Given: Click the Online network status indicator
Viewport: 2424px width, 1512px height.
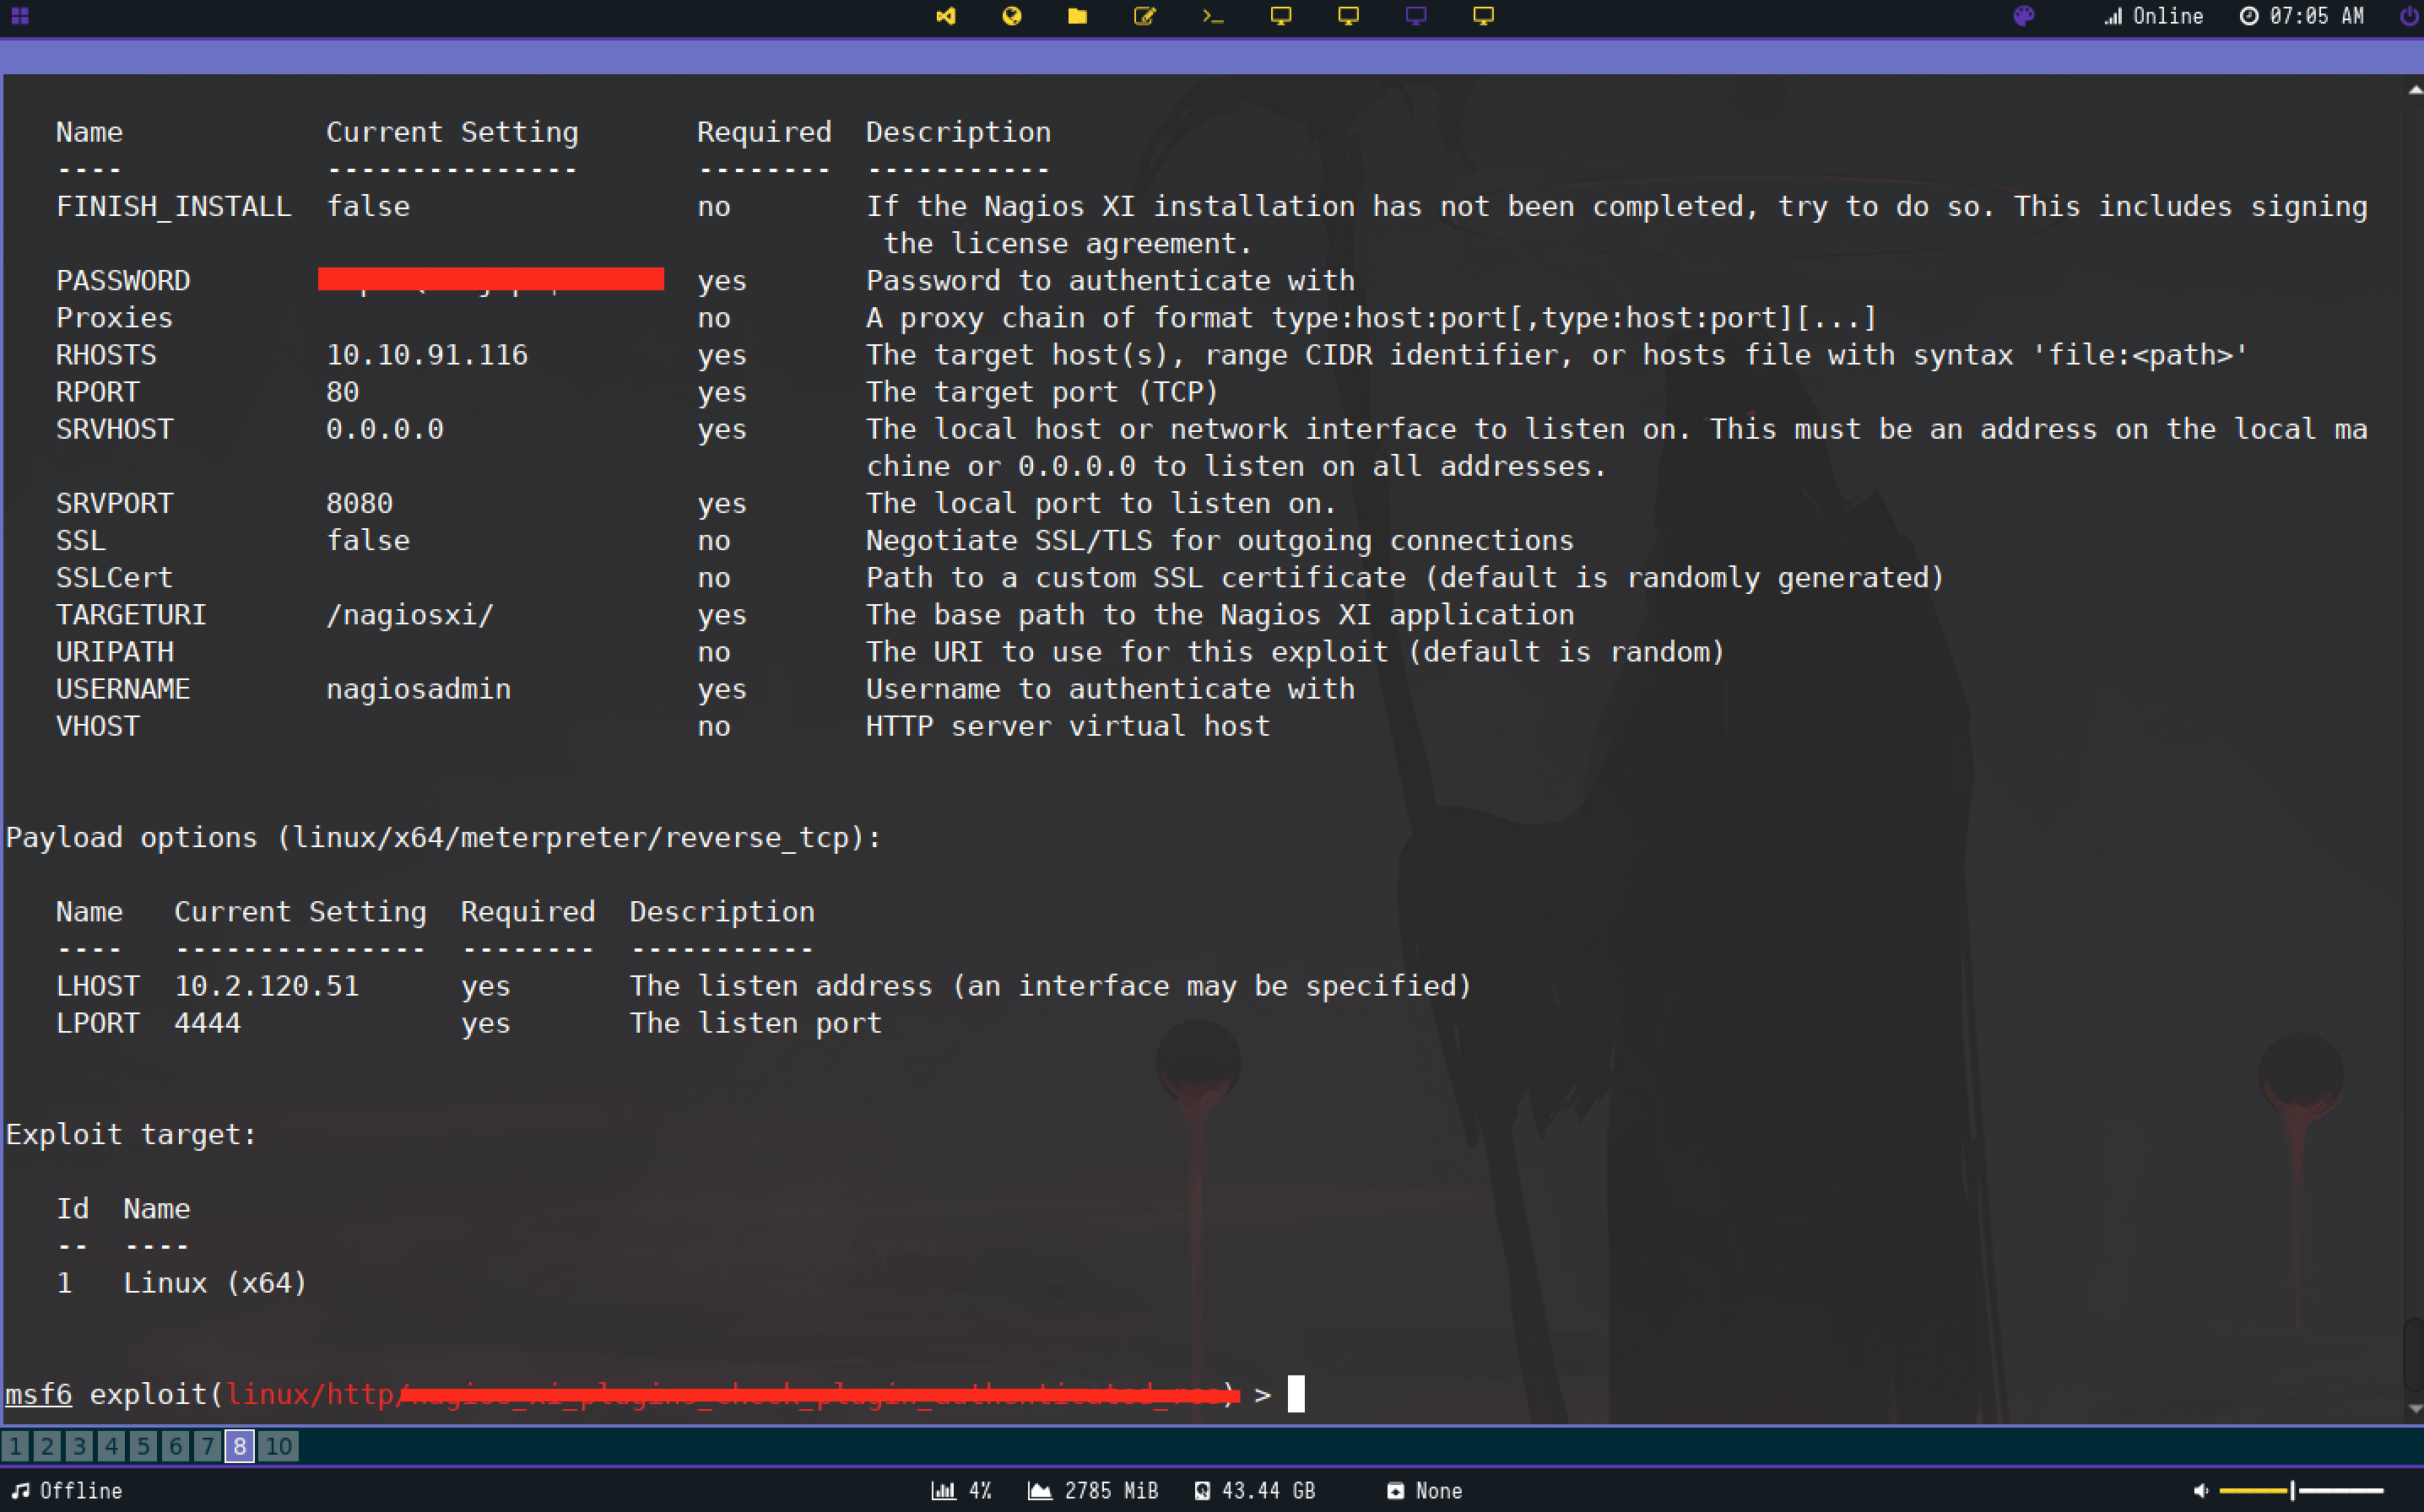Looking at the screenshot, I should (2153, 16).
